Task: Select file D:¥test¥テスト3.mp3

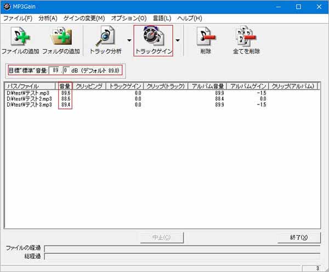Action: [x=30, y=105]
